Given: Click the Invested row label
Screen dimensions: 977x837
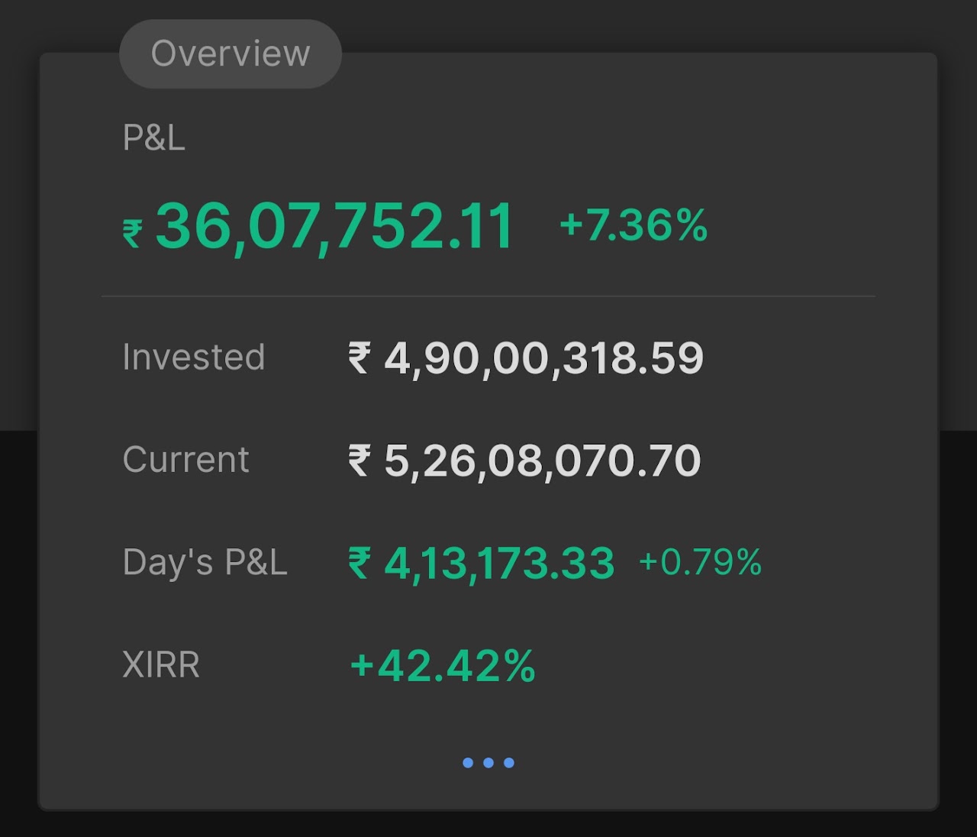Looking at the screenshot, I should tap(194, 357).
